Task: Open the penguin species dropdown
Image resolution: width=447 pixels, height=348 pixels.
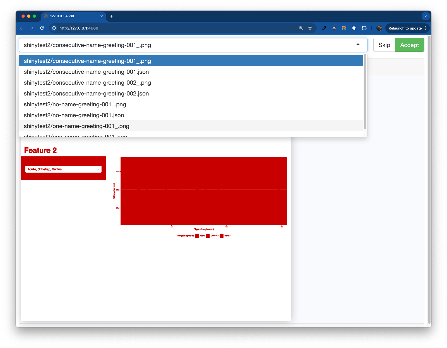Action: point(63,169)
